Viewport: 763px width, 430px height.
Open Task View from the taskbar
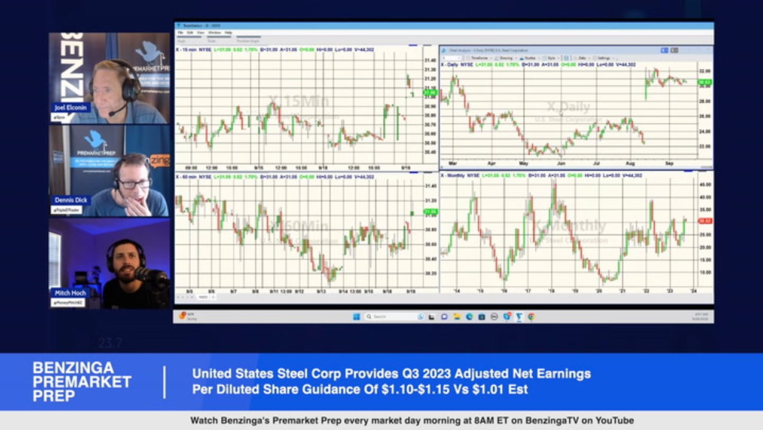pyautogui.click(x=431, y=317)
